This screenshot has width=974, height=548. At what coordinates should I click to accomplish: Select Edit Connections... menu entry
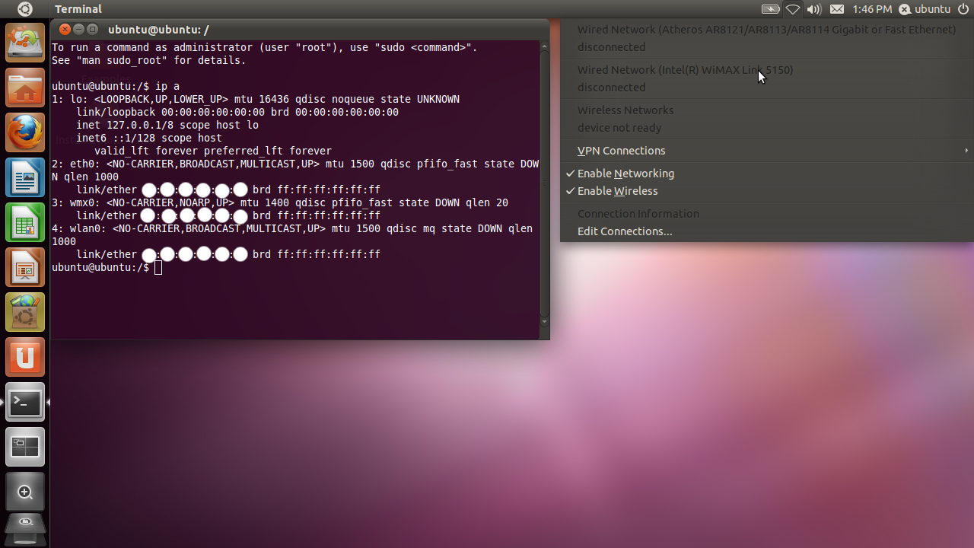[x=625, y=231]
